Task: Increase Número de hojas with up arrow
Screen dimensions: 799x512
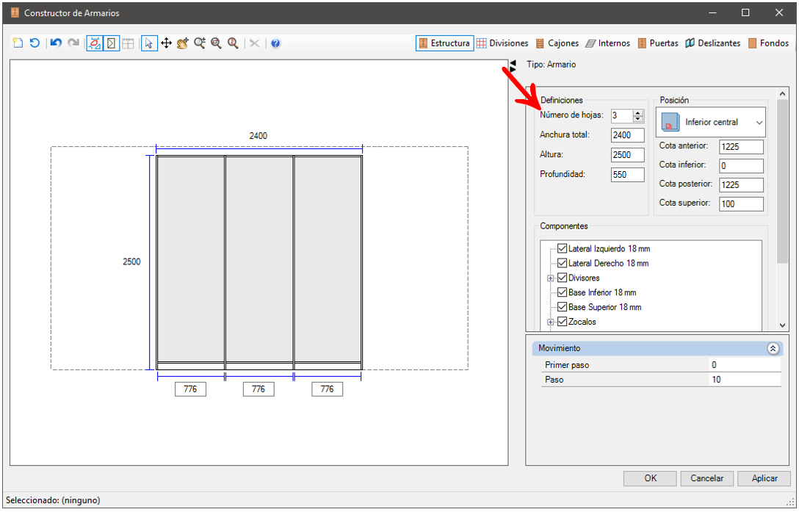Action: pos(638,112)
